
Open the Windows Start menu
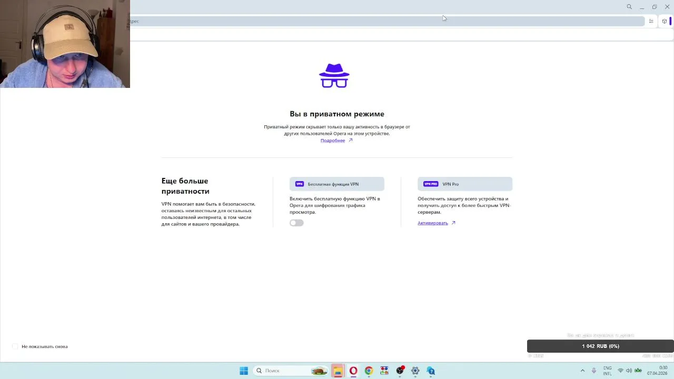pos(244,371)
